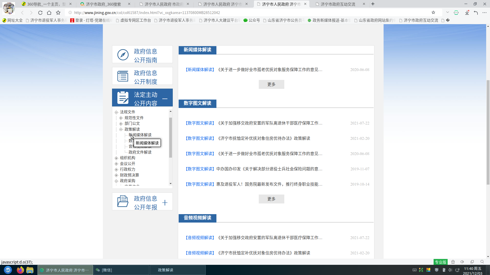Collapse the 政策解读 tree node
490x275 pixels.
pos(121,129)
